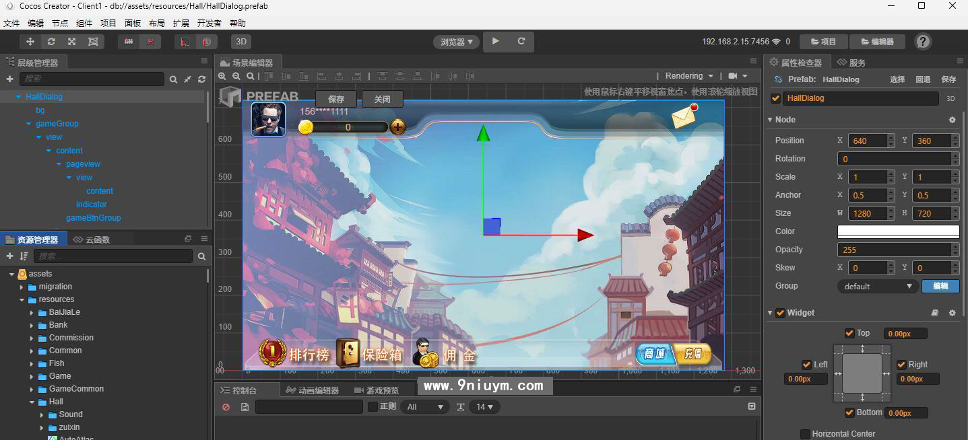Click the 保存 button in scene editor

(336, 100)
